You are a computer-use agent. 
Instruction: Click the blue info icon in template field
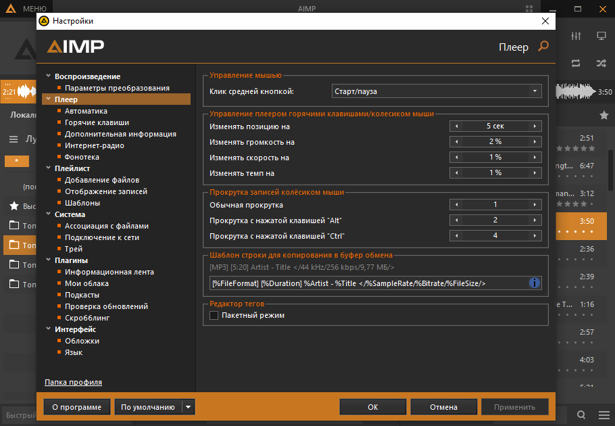pyautogui.click(x=534, y=283)
